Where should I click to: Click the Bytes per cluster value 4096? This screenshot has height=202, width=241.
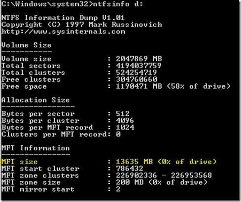click(125, 121)
